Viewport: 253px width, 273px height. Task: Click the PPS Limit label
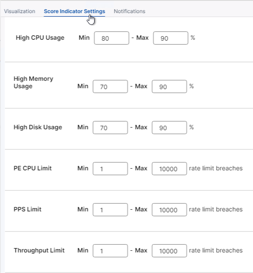point(28,209)
